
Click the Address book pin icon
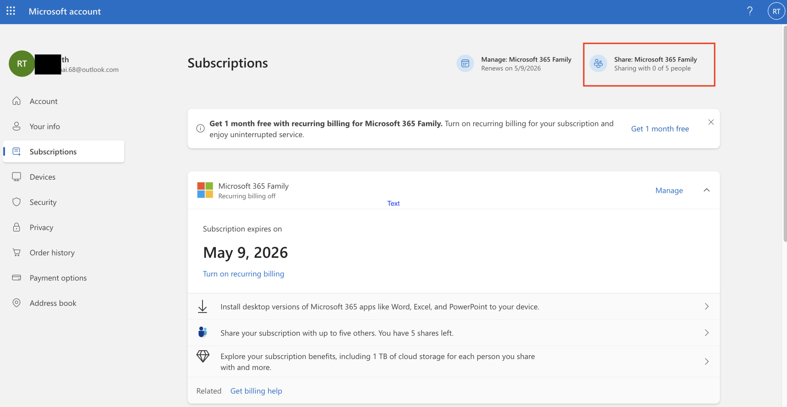(x=17, y=303)
